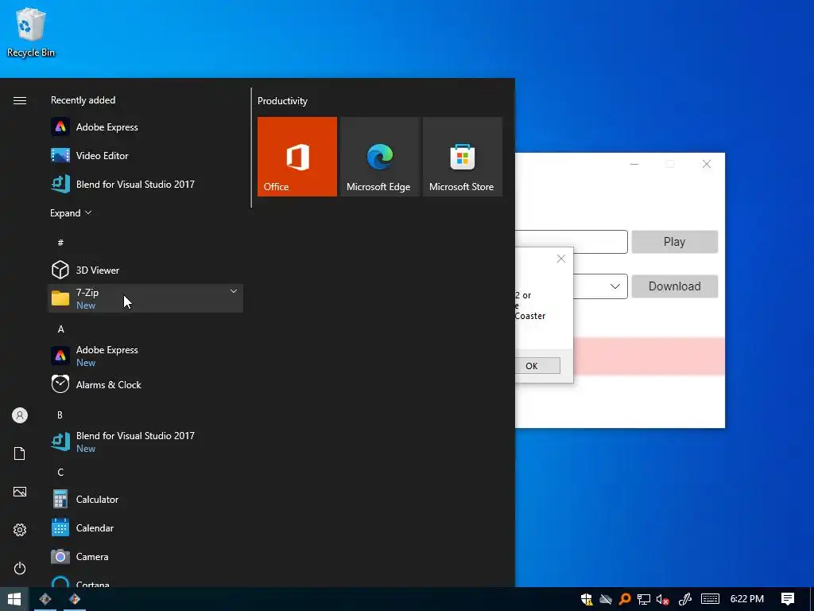Jump to letter B header
The image size is (814, 611).
[60, 414]
